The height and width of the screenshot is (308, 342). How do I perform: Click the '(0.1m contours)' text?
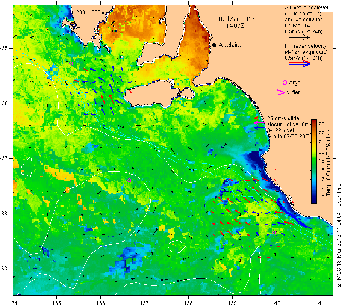[303, 14]
